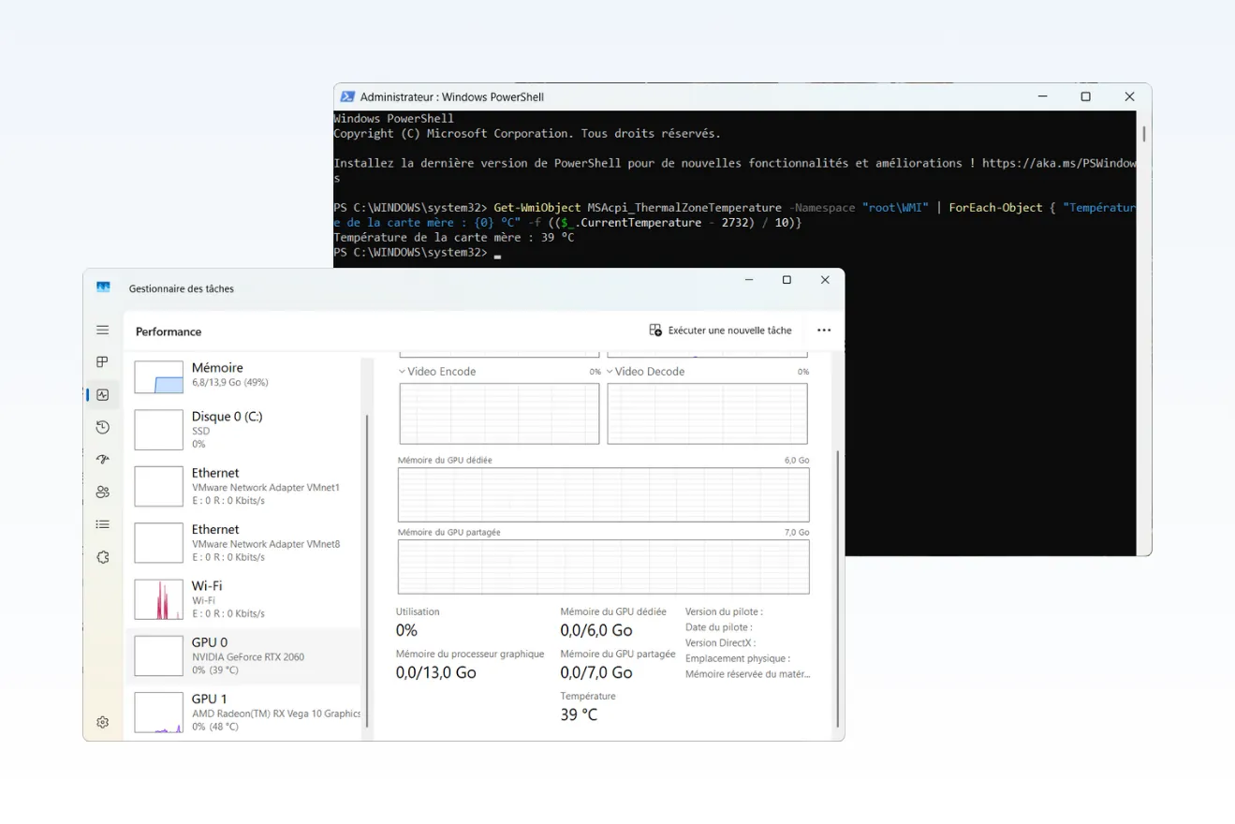Open the hamburger navigation menu in Task Manager

click(103, 331)
